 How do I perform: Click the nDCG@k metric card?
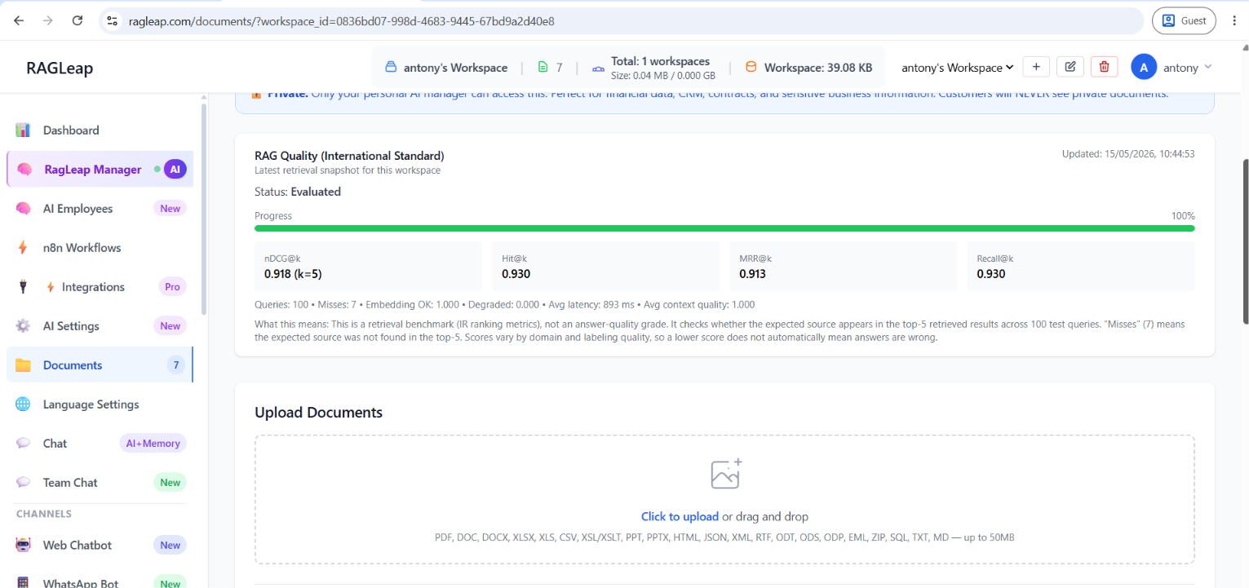pyautogui.click(x=368, y=266)
